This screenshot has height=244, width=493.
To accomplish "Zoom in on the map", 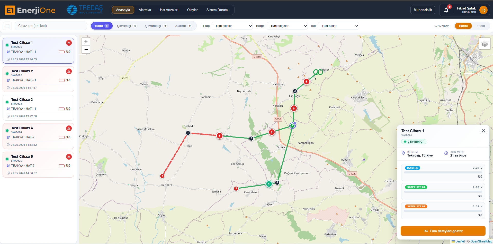I will (86, 42).
